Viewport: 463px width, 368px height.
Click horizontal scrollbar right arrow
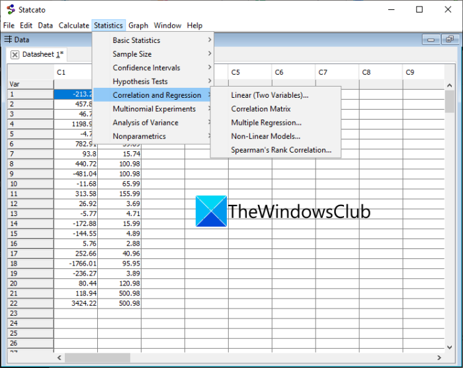pyautogui.click(x=439, y=357)
